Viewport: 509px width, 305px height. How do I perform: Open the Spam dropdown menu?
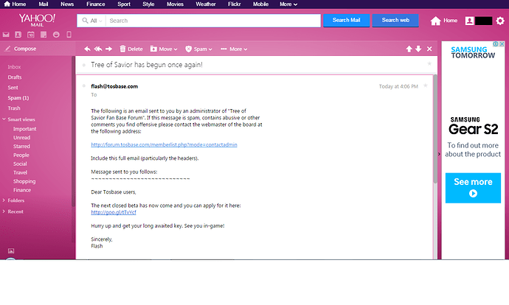(198, 49)
